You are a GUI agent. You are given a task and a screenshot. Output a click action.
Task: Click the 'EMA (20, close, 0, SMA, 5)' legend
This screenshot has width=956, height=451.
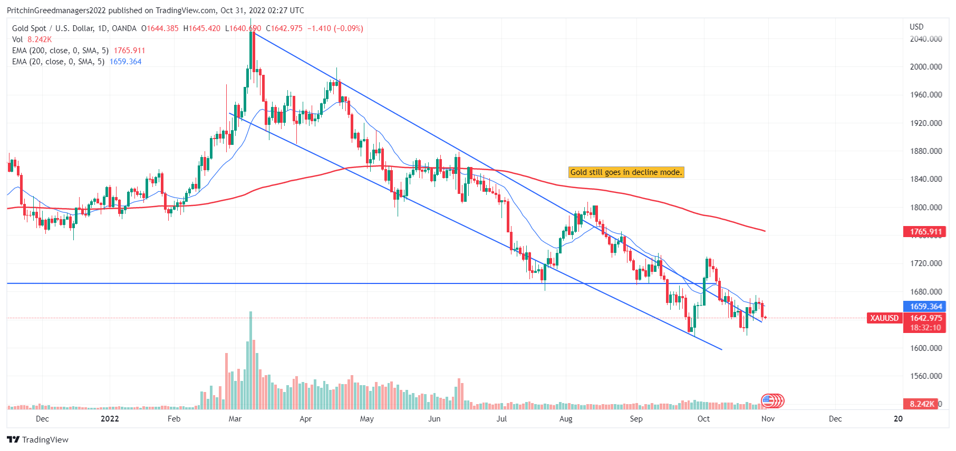58,62
